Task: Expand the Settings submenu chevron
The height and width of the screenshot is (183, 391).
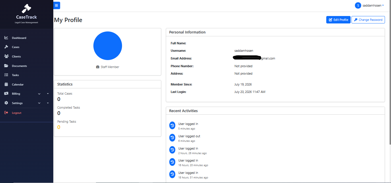Action: tap(39, 103)
